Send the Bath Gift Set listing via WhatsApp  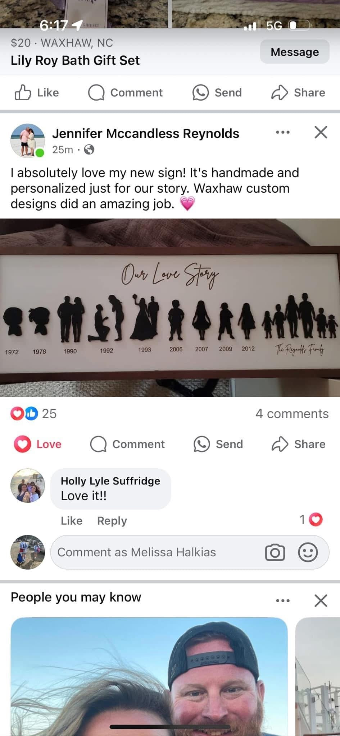pos(217,93)
